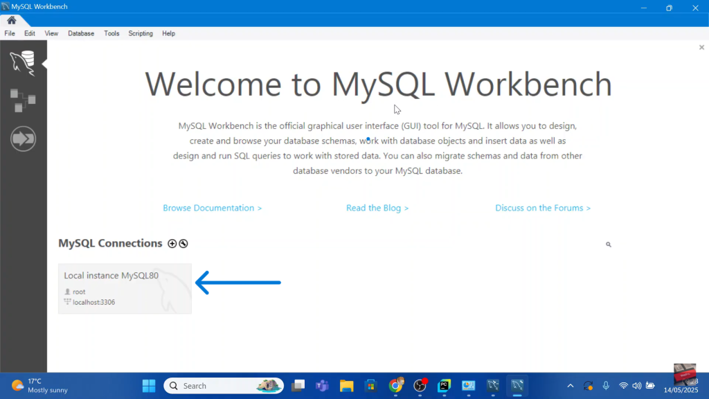Viewport: 709px width, 399px height.
Task: Open the Migration wizard sidebar icon
Action: 23,139
